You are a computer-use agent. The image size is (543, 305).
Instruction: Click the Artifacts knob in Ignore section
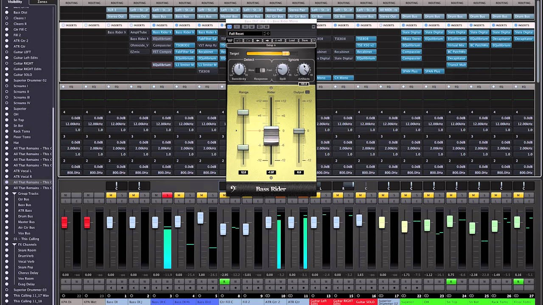tap(304, 69)
